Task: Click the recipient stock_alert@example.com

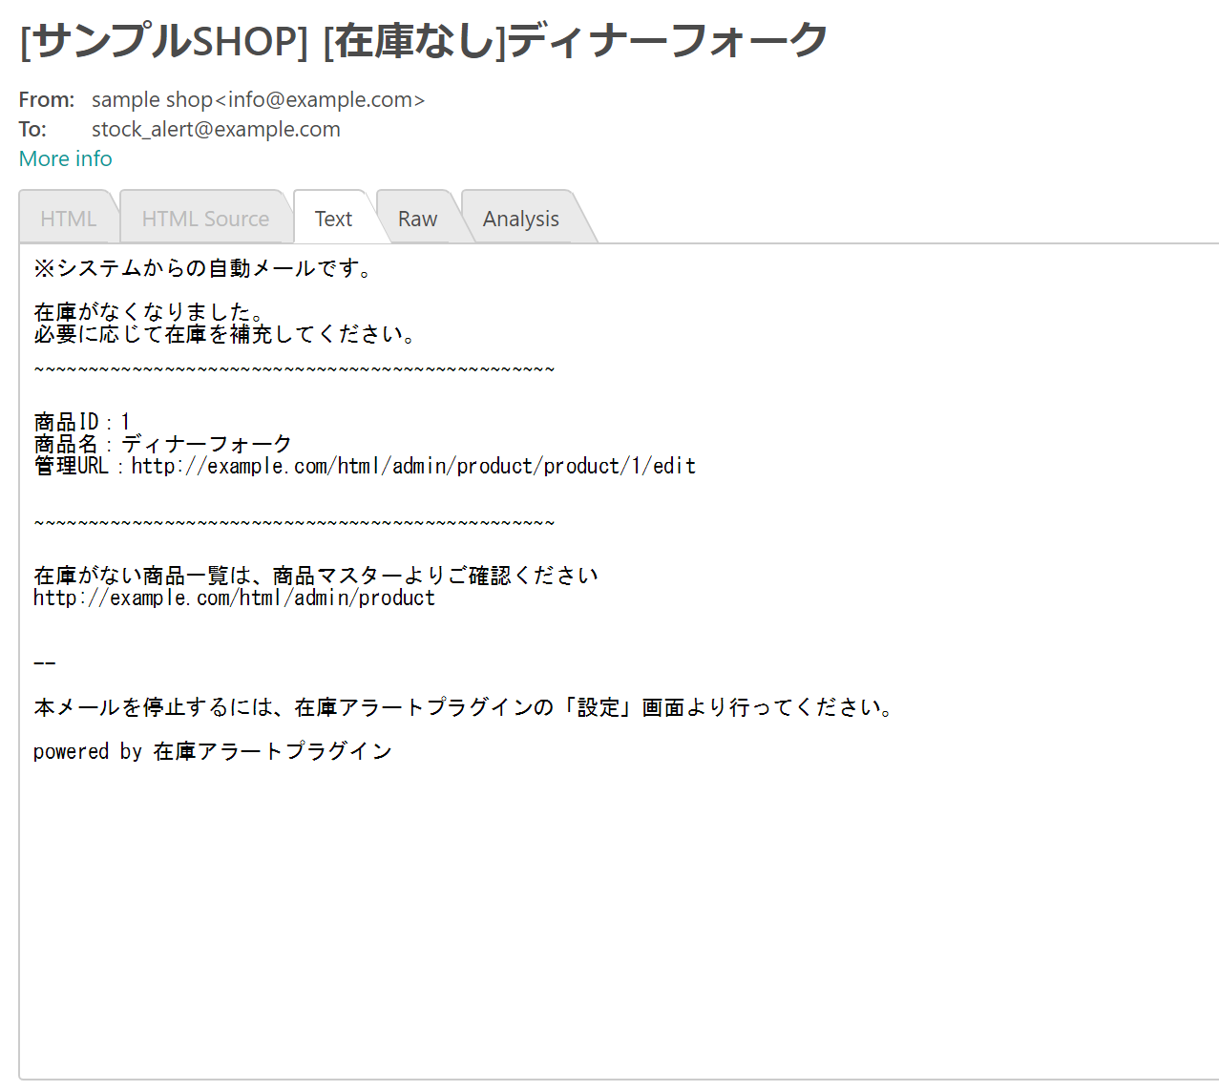Action: tap(216, 129)
